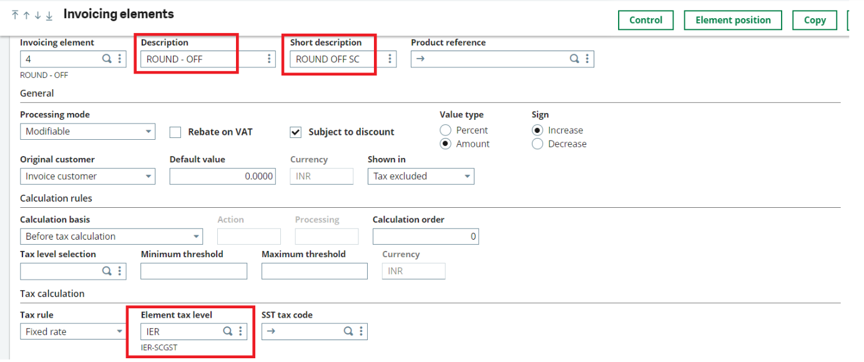This screenshot has height=362, width=864.
Task: Open the Description field actions menu
Action: (x=269, y=59)
